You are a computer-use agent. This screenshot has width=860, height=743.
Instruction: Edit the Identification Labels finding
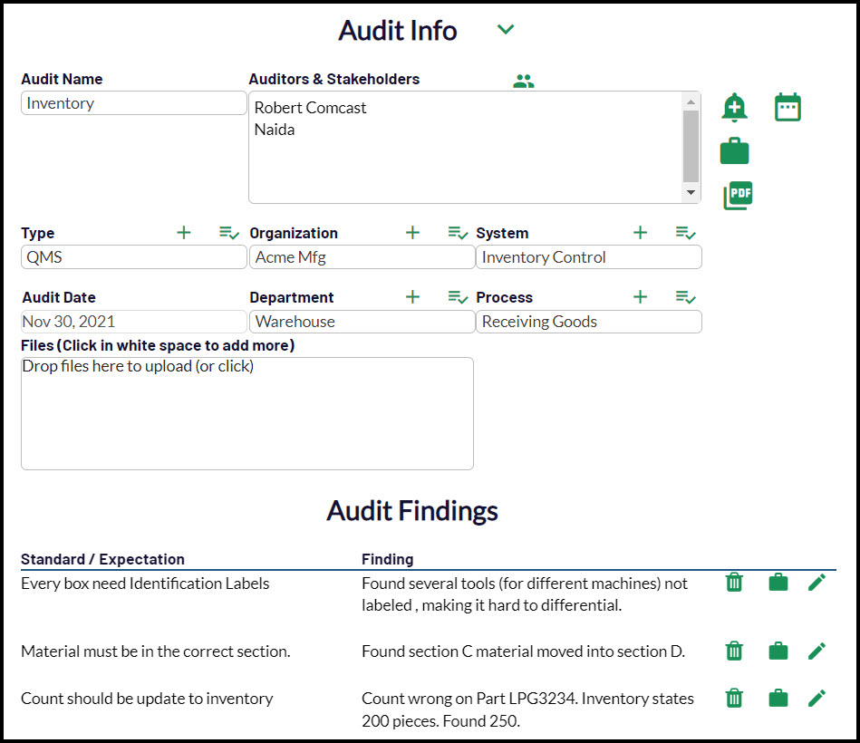tap(817, 583)
